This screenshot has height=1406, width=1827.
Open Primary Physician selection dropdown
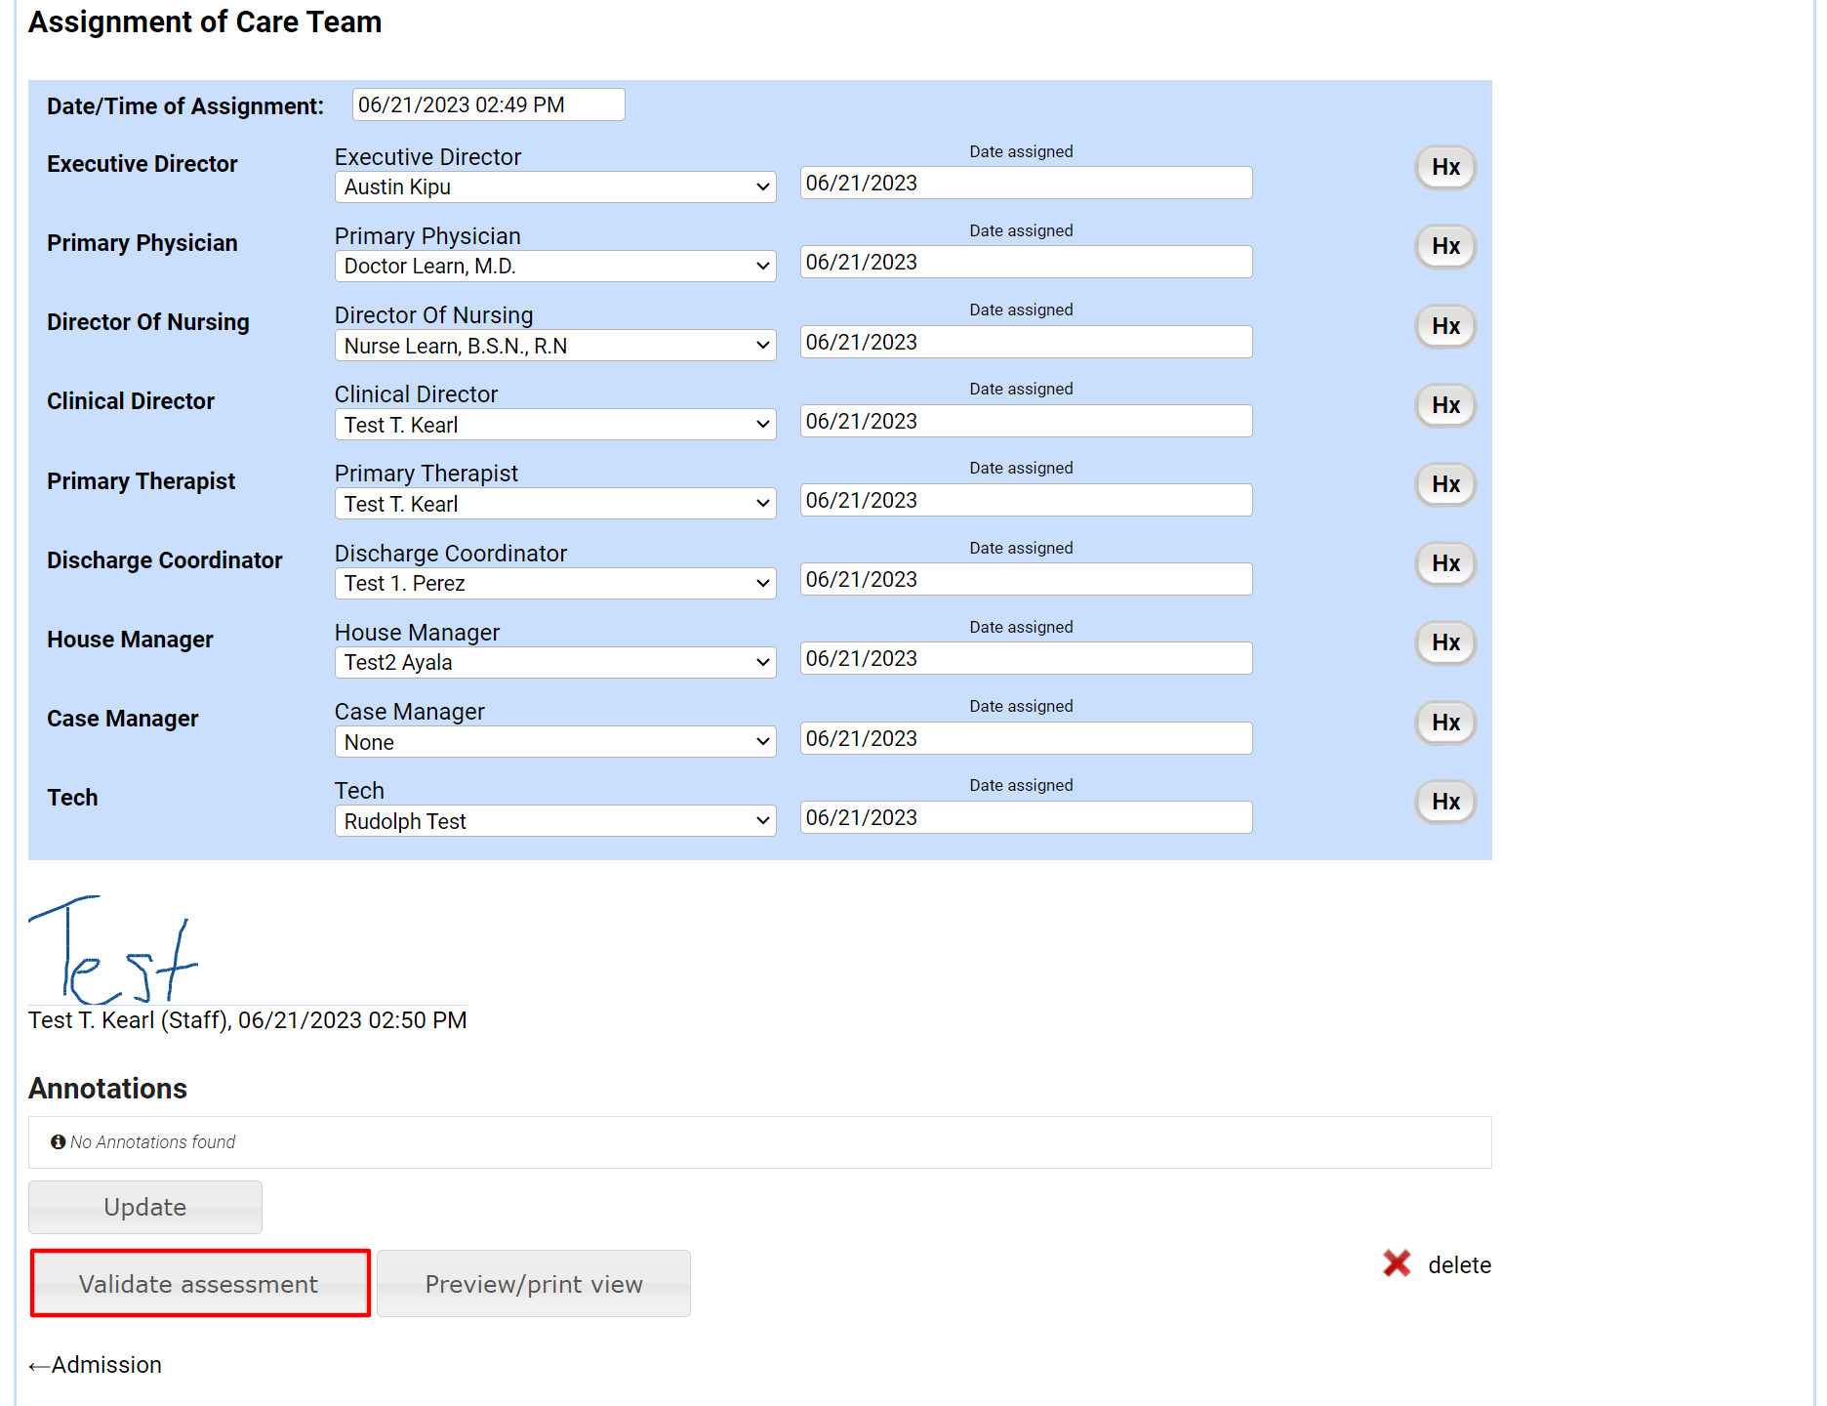coord(554,267)
